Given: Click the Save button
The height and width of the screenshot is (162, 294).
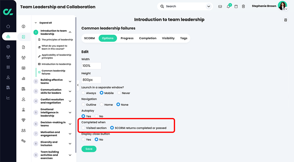Looking at the screenshot, I should click(x=89, y=149).
